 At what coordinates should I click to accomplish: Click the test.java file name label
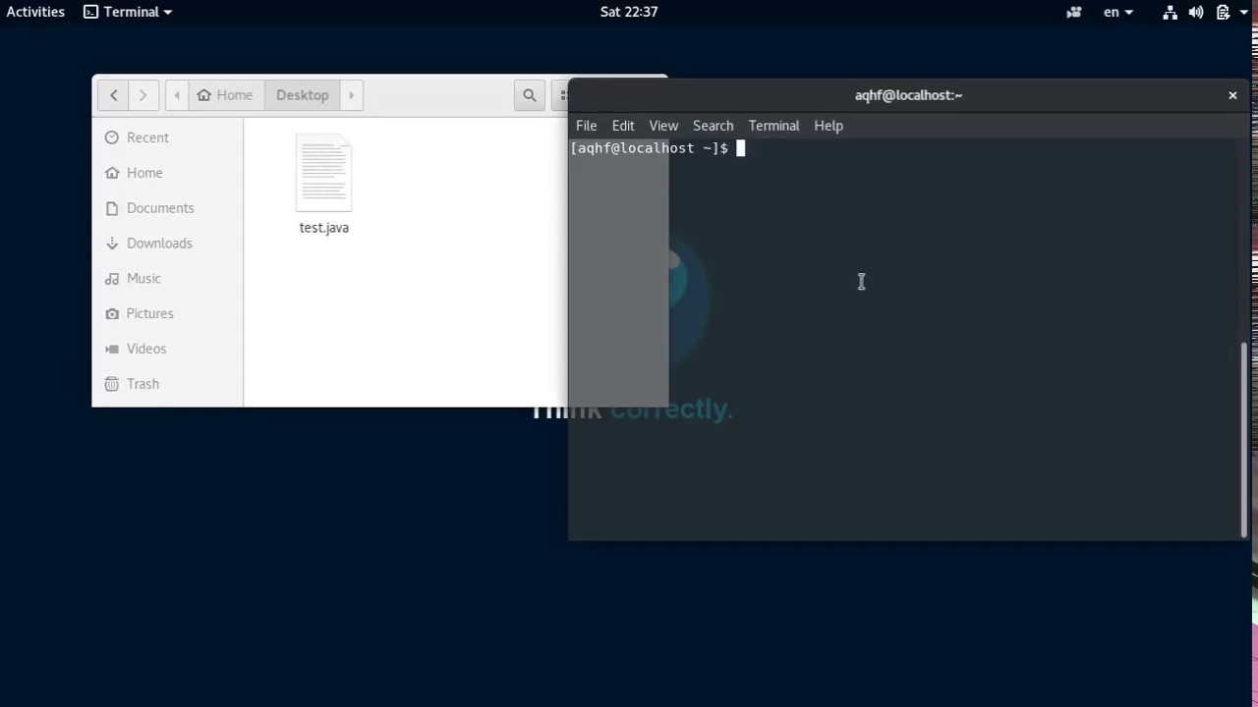click(323, 228)
